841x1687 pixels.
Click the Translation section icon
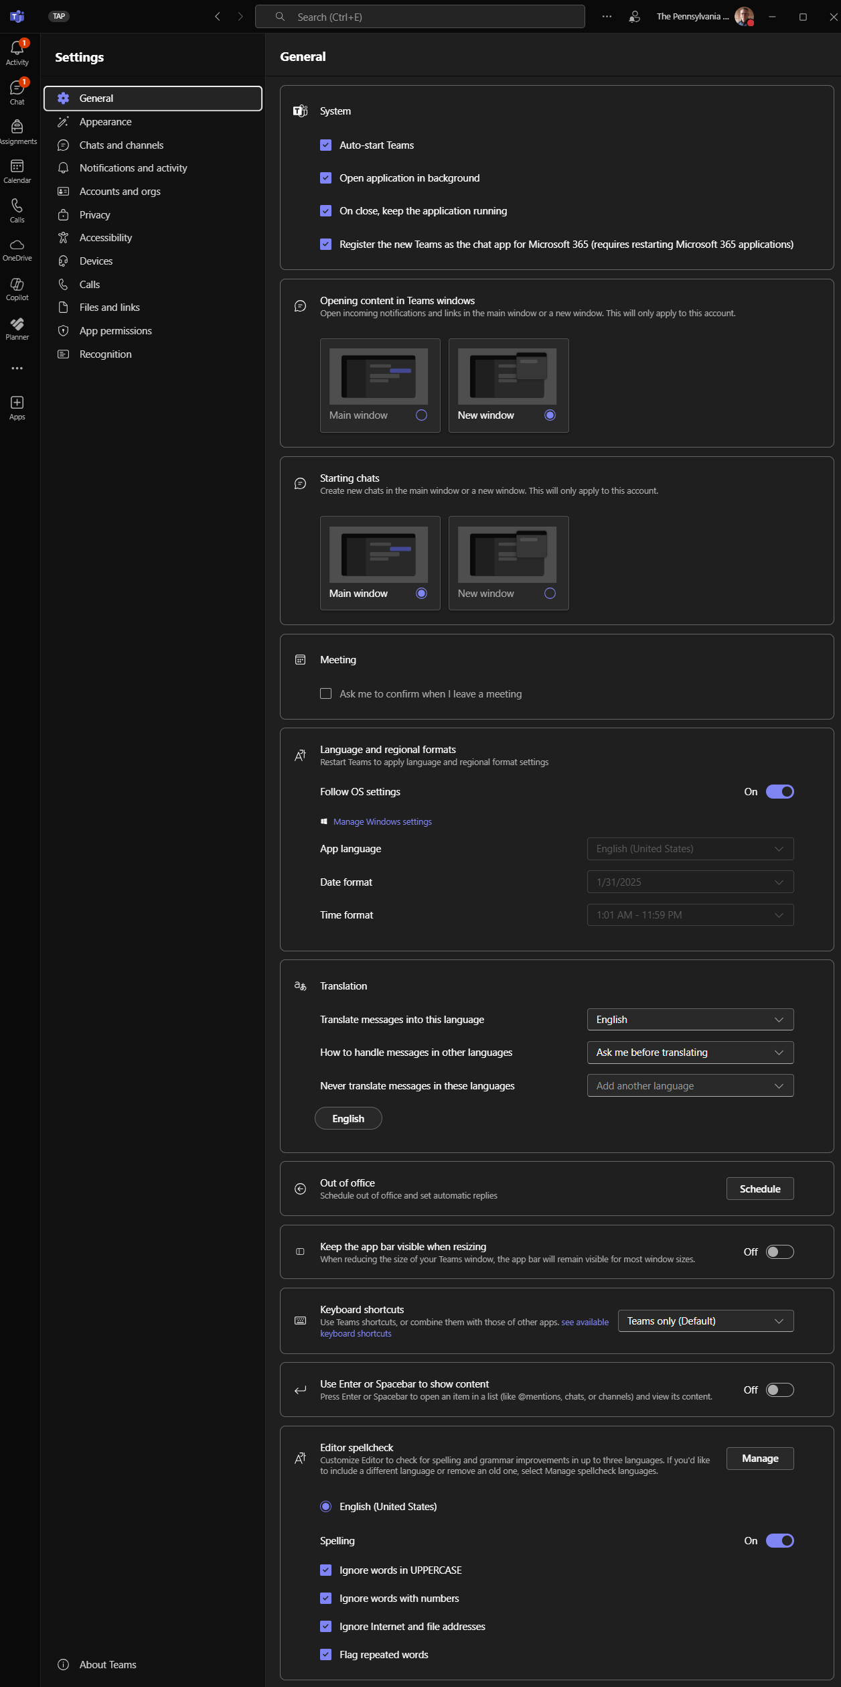(301, 986)
